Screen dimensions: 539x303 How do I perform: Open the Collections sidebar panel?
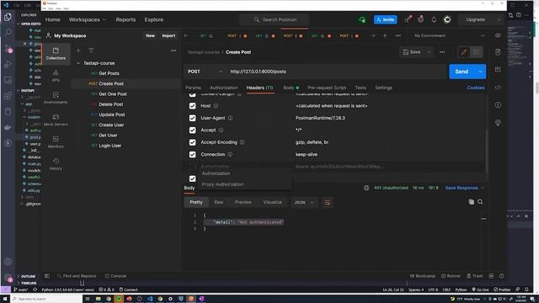click(x=56, y=54)
